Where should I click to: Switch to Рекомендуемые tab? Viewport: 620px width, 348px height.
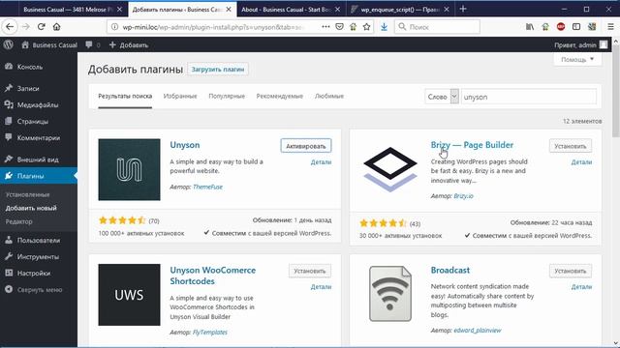pyautogui.click(x=280, y=97)
